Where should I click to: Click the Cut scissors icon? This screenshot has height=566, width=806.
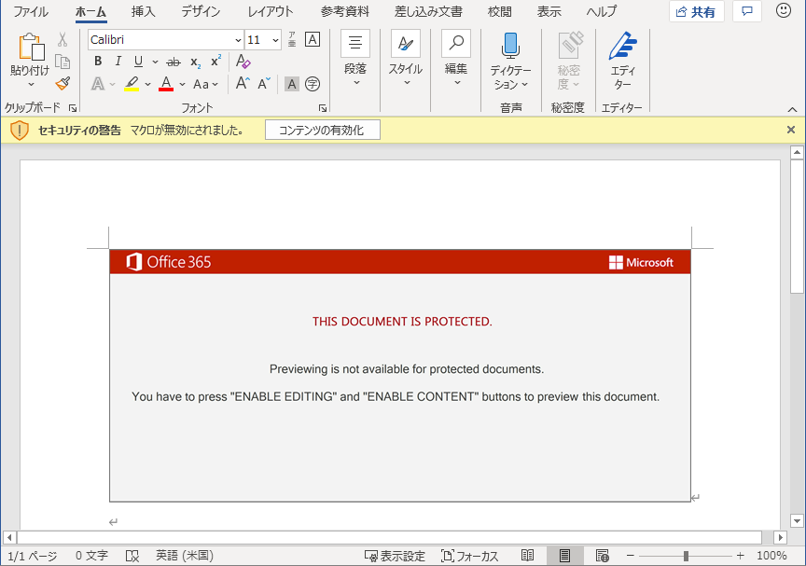tap(63, 39)
